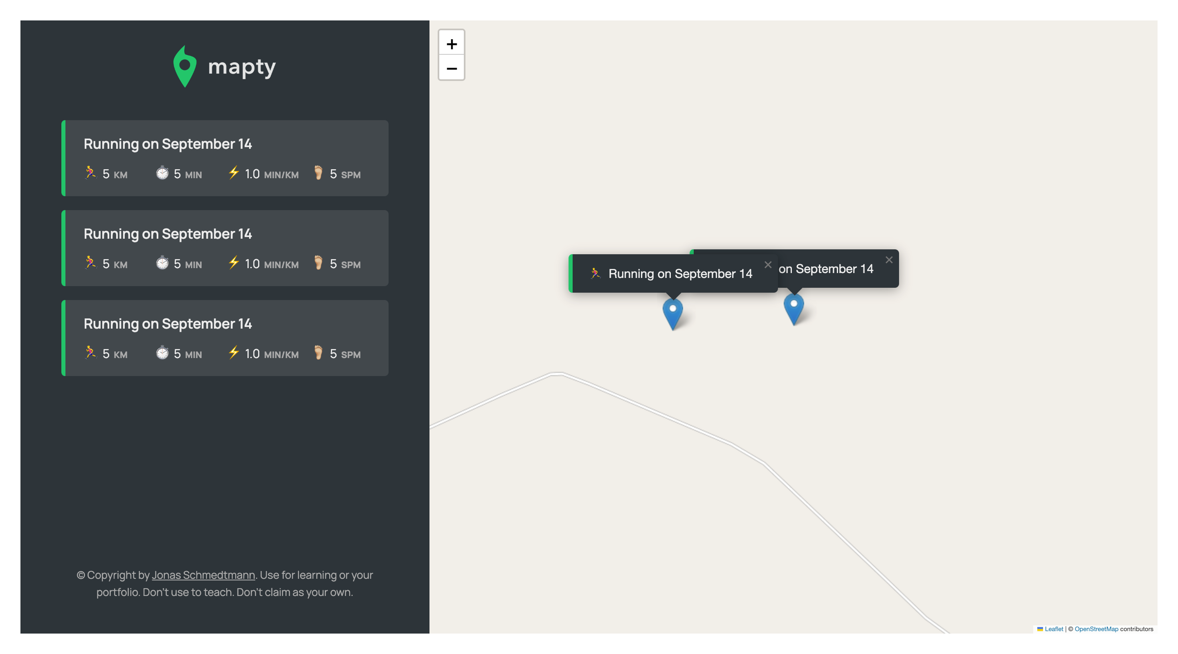Image resolution: width=1178 pixels, height=654 pixels.
Task: Click the lightning pace icon in second workout
Action: (234, 263)
